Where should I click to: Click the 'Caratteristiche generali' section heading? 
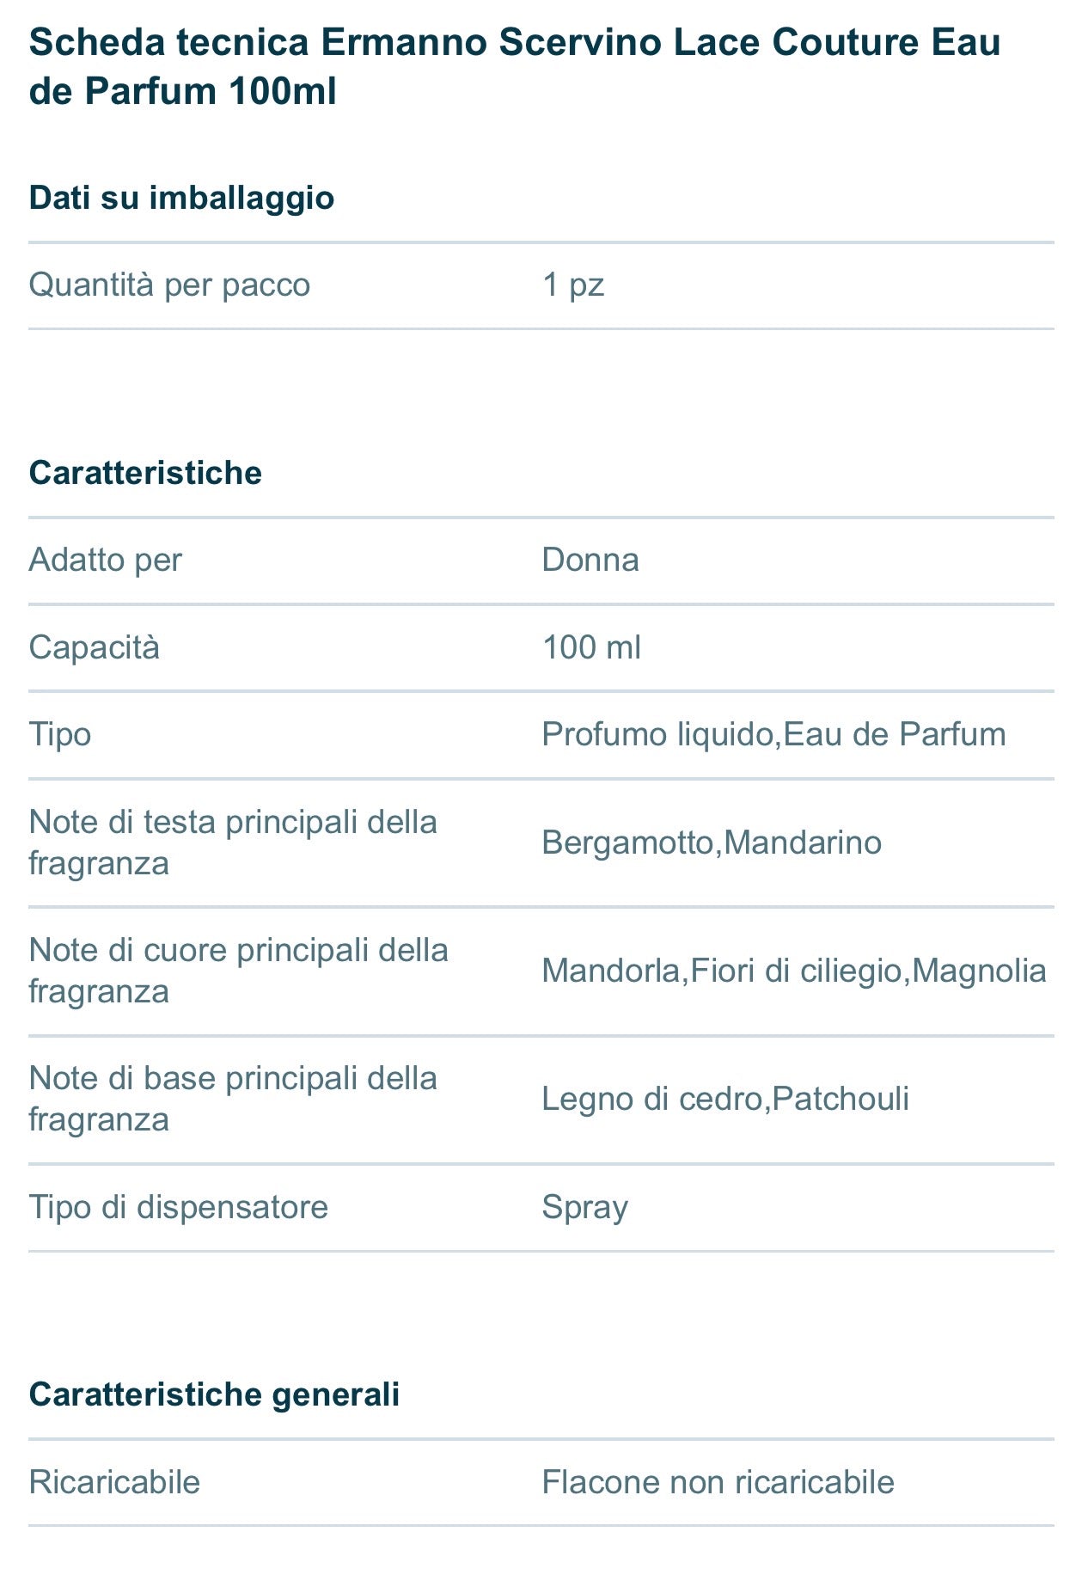(214, 1394)
